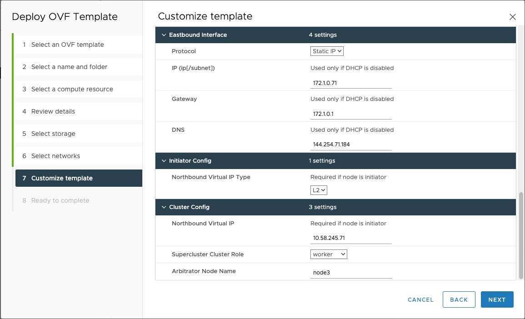Go to step 4 Review details

79,111
